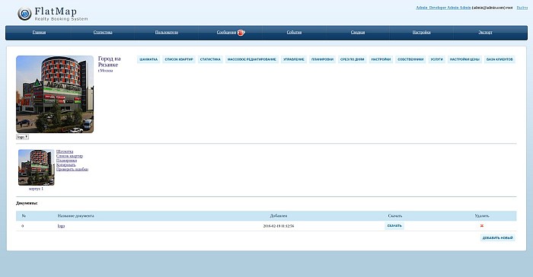Open the корпус 1 building thumbnail
533x277 pixels.
click(x=37, y=167)
